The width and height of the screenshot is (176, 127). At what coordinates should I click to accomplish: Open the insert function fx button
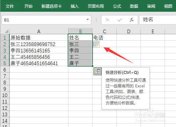point(132,20)
